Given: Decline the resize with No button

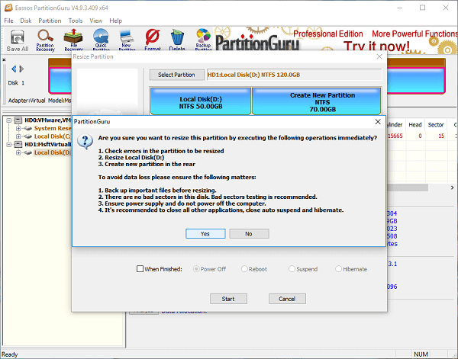Looking at the screenshot, I should point(249,233).
